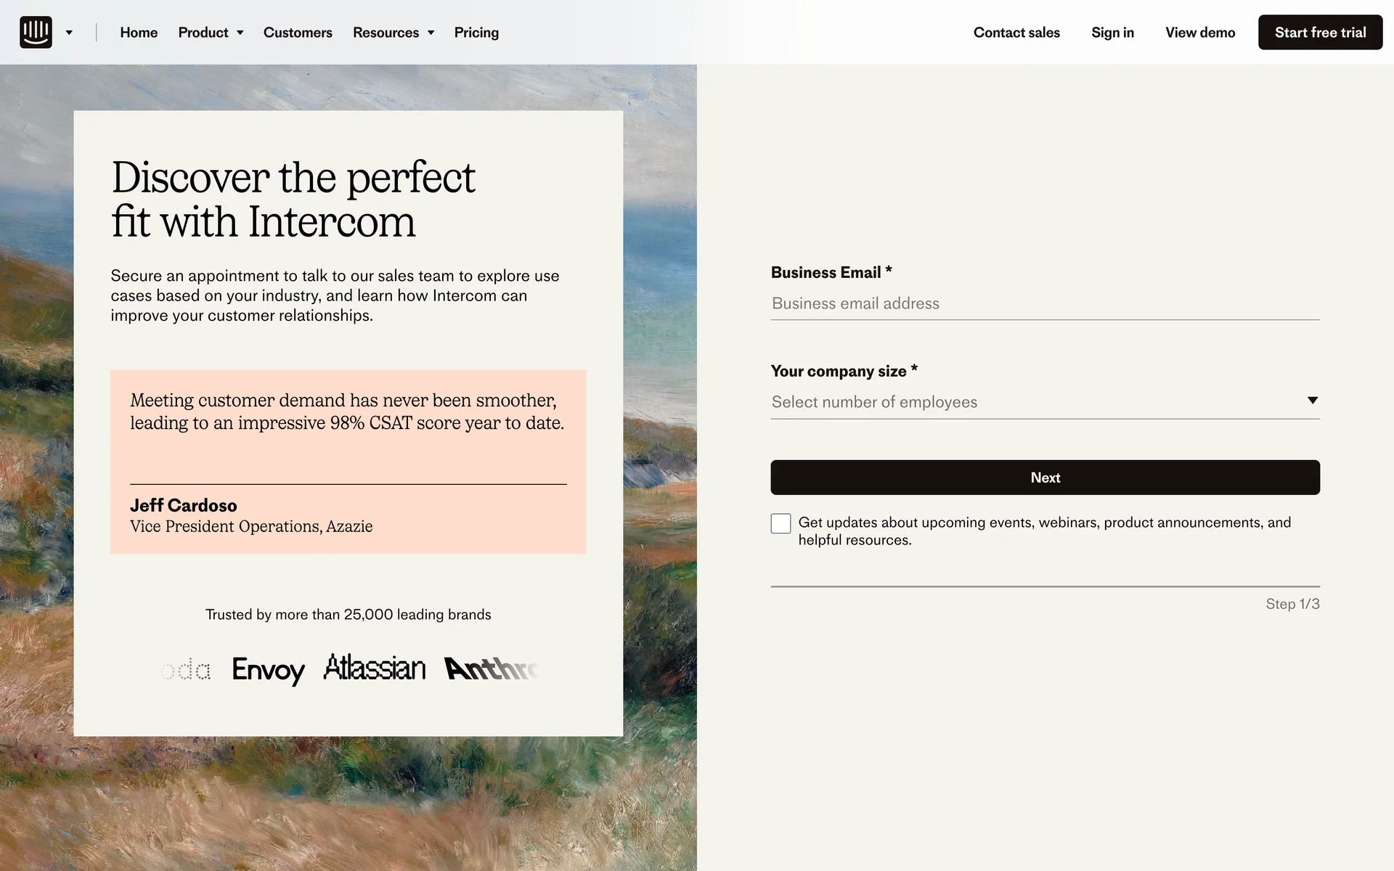Focus the Business email address field
Viewport: 1394px width, 871px height.
pos(1045,303)
